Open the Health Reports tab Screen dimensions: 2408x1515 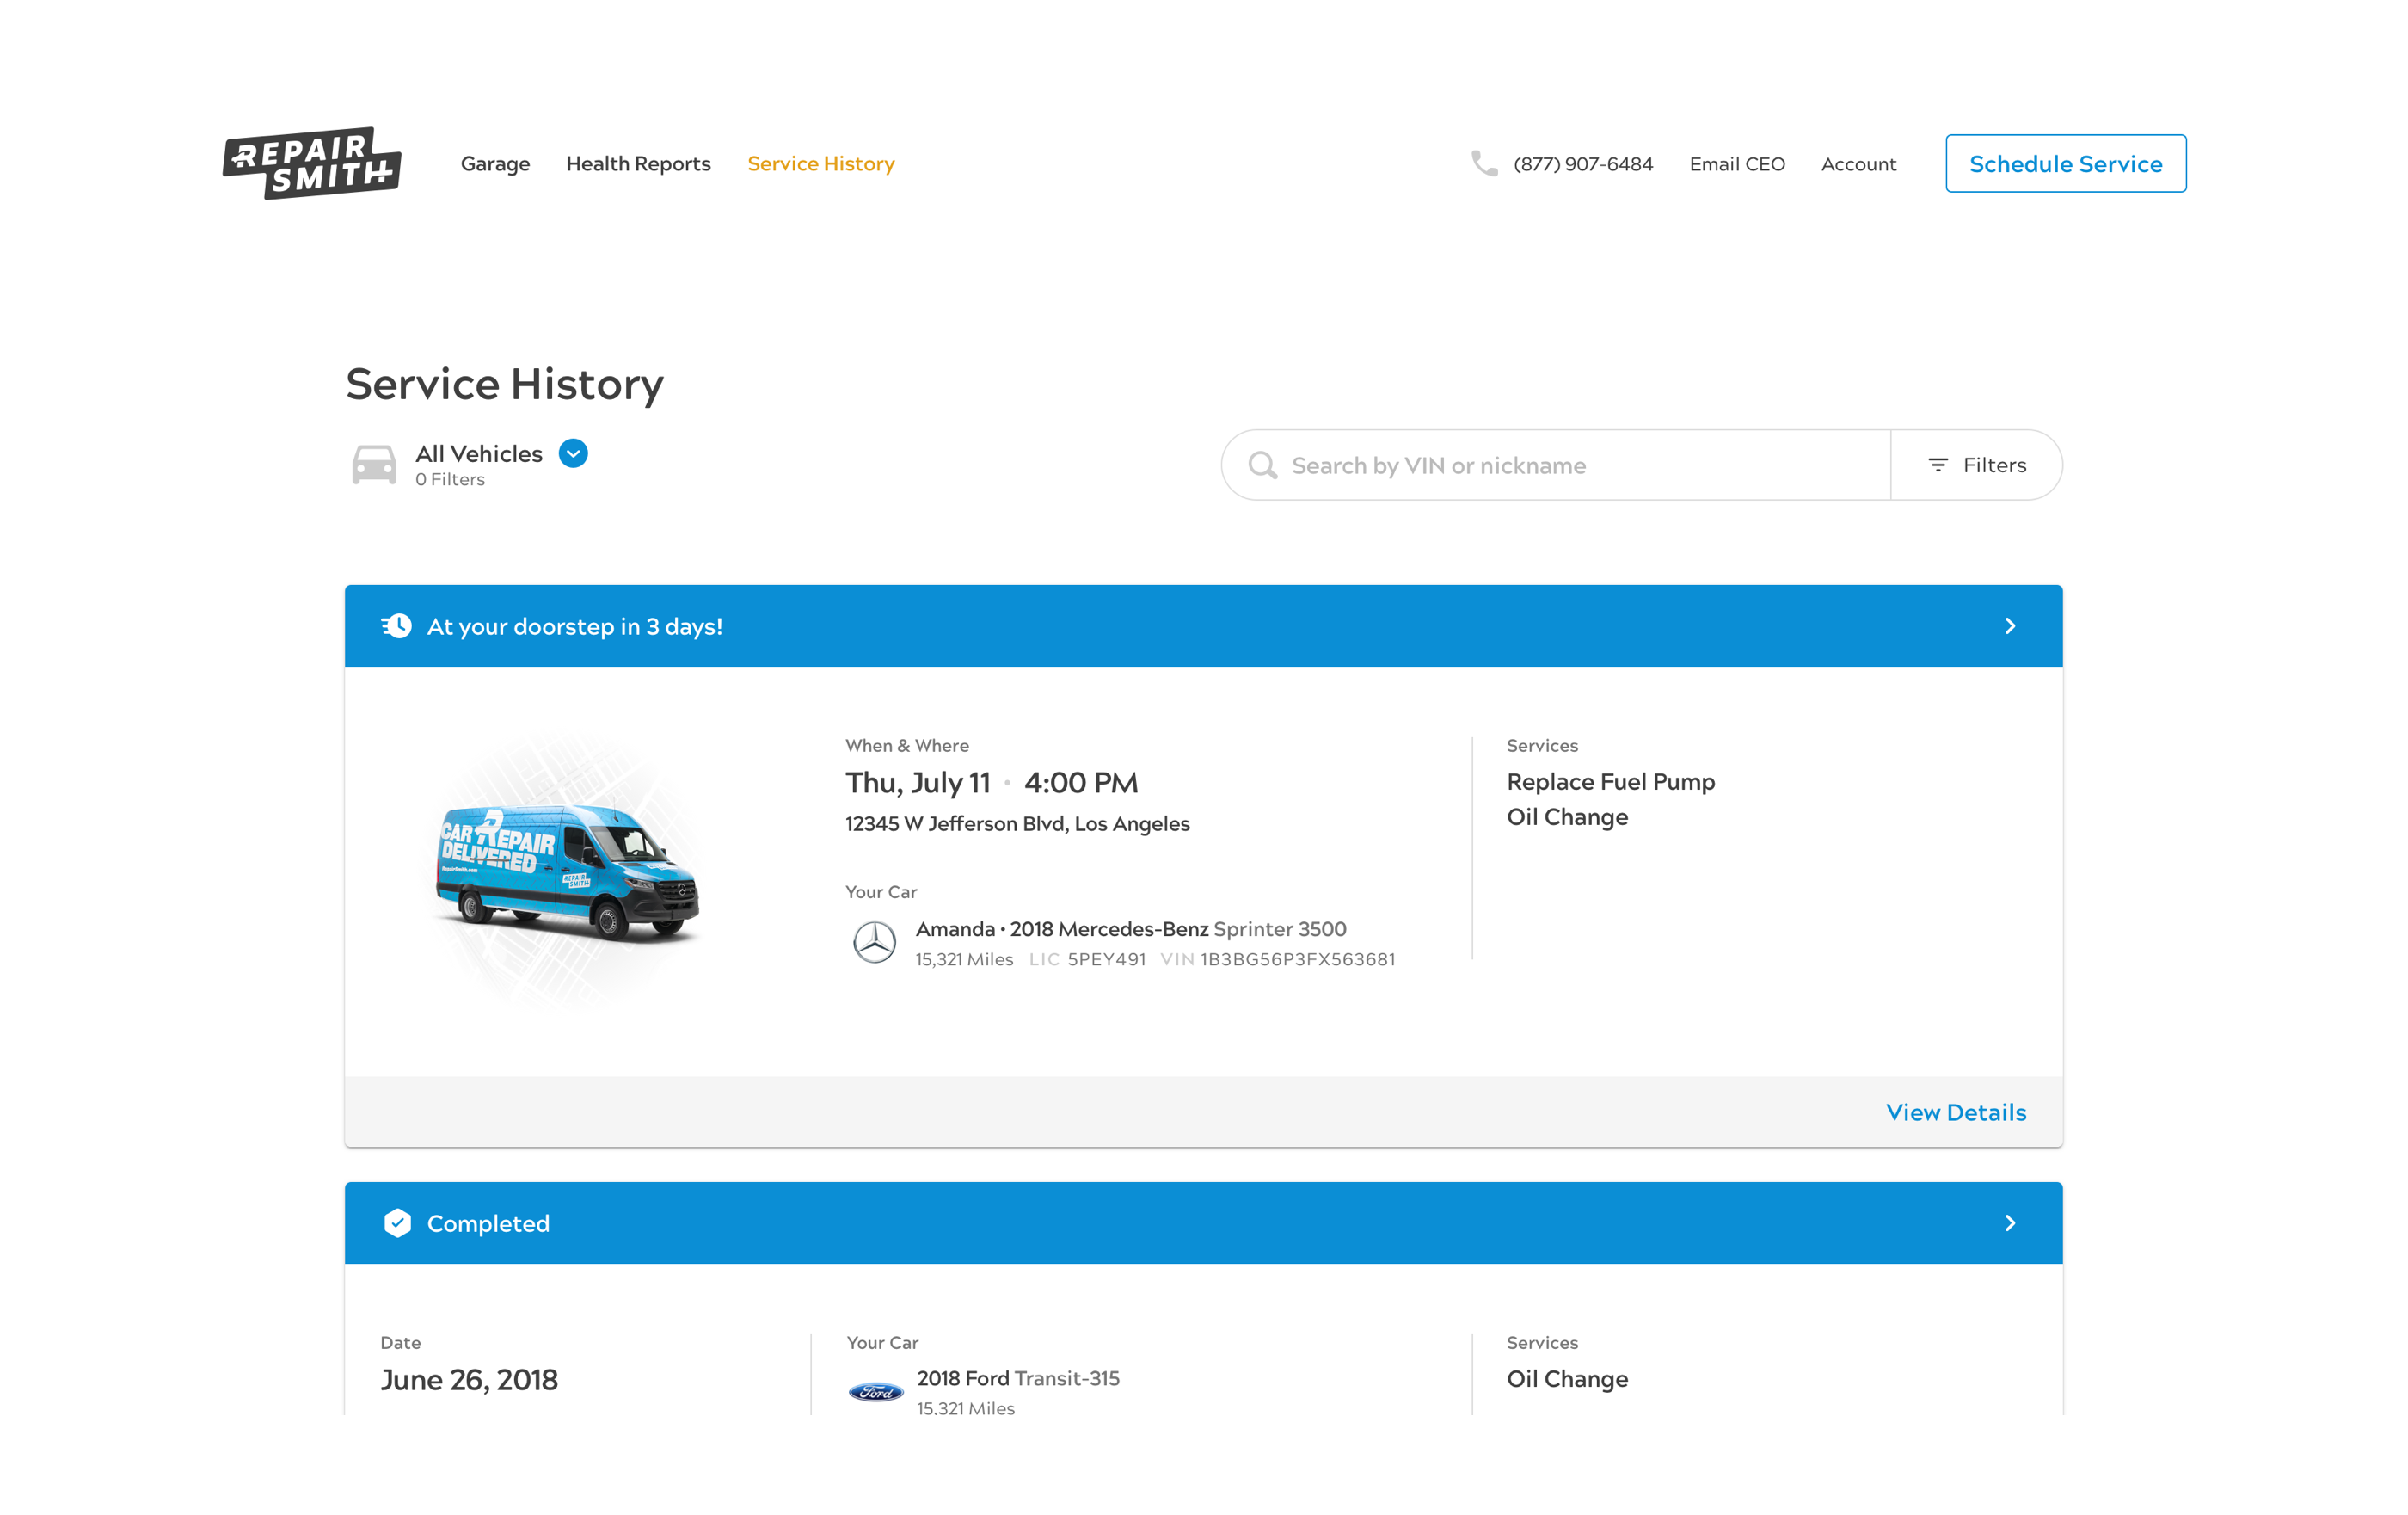point(638,164)
